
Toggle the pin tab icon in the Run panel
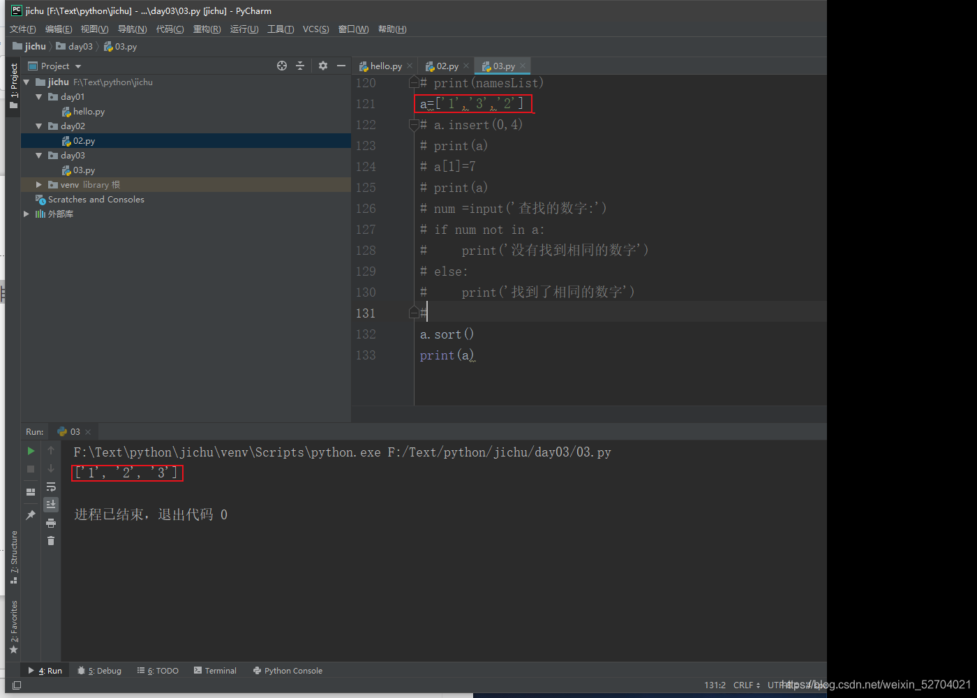[x=31, y=515]
